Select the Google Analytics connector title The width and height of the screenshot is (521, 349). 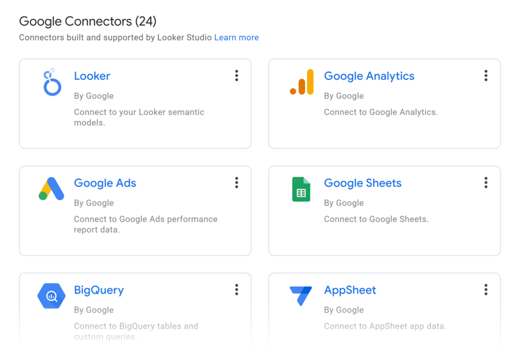369,76
